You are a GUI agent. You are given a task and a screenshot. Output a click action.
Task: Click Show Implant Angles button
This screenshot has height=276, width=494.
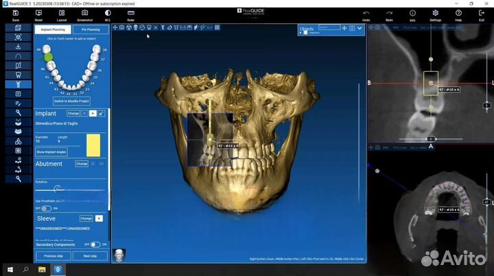click(x=51, y=152)
